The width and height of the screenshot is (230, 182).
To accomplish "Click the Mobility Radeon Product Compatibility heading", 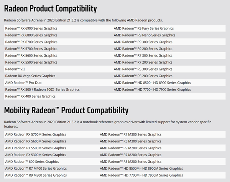I will [66, 111].
